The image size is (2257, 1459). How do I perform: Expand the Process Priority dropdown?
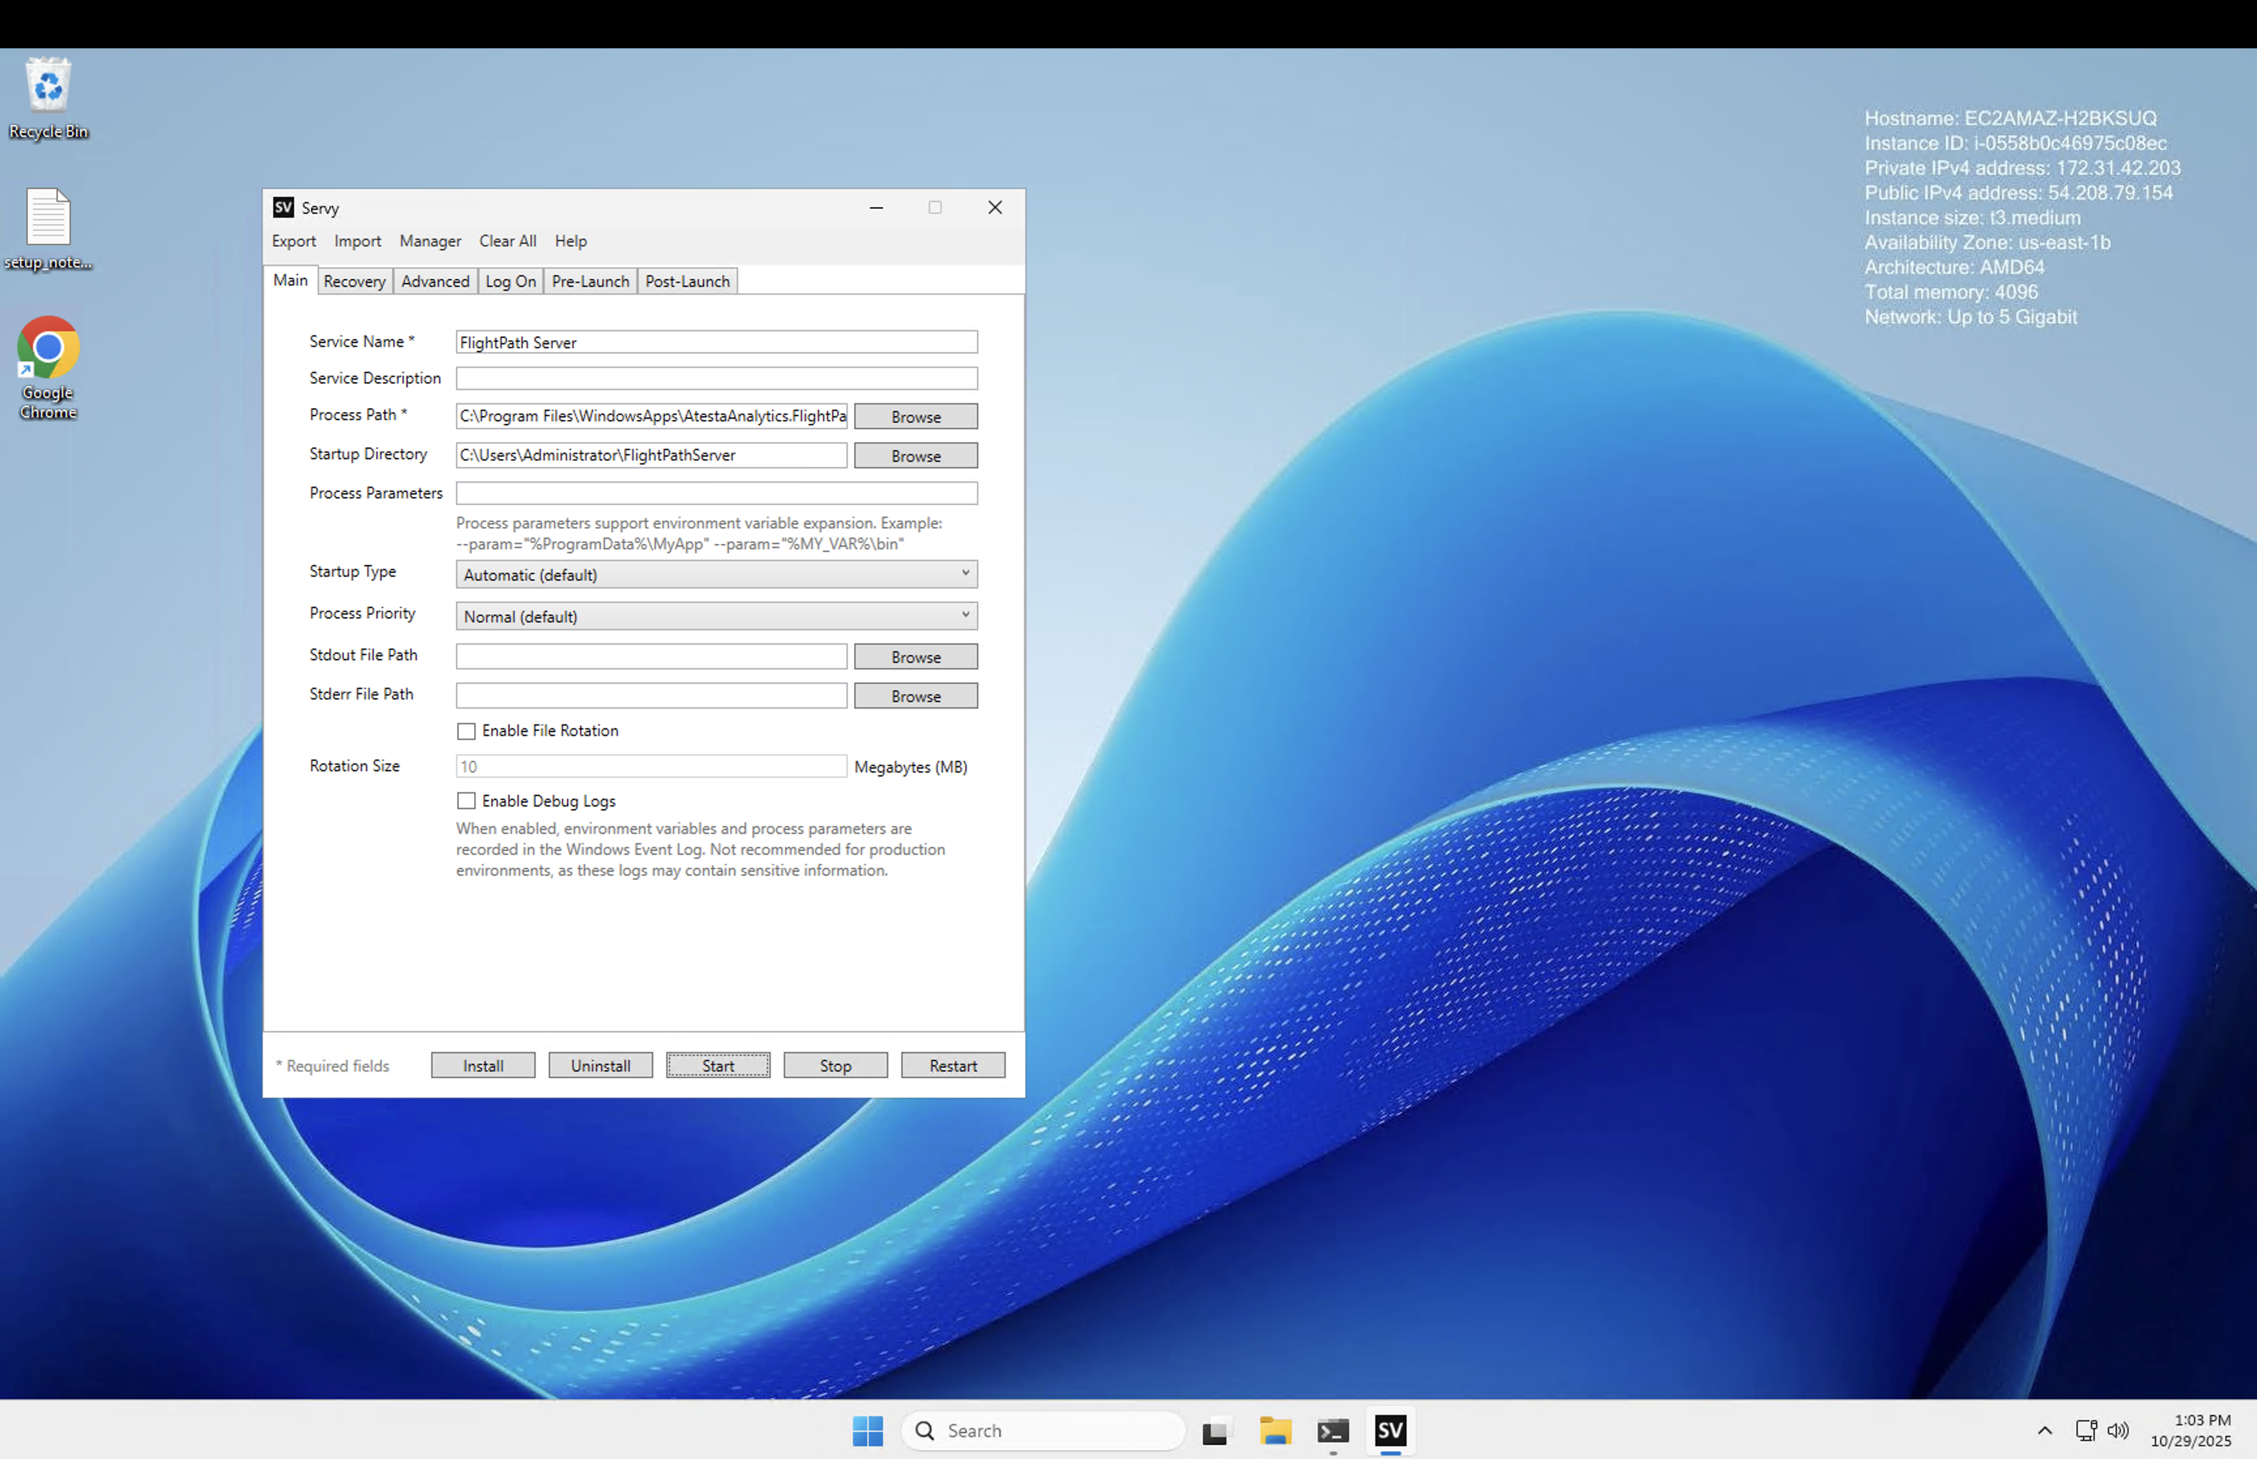tap(716, 616)
